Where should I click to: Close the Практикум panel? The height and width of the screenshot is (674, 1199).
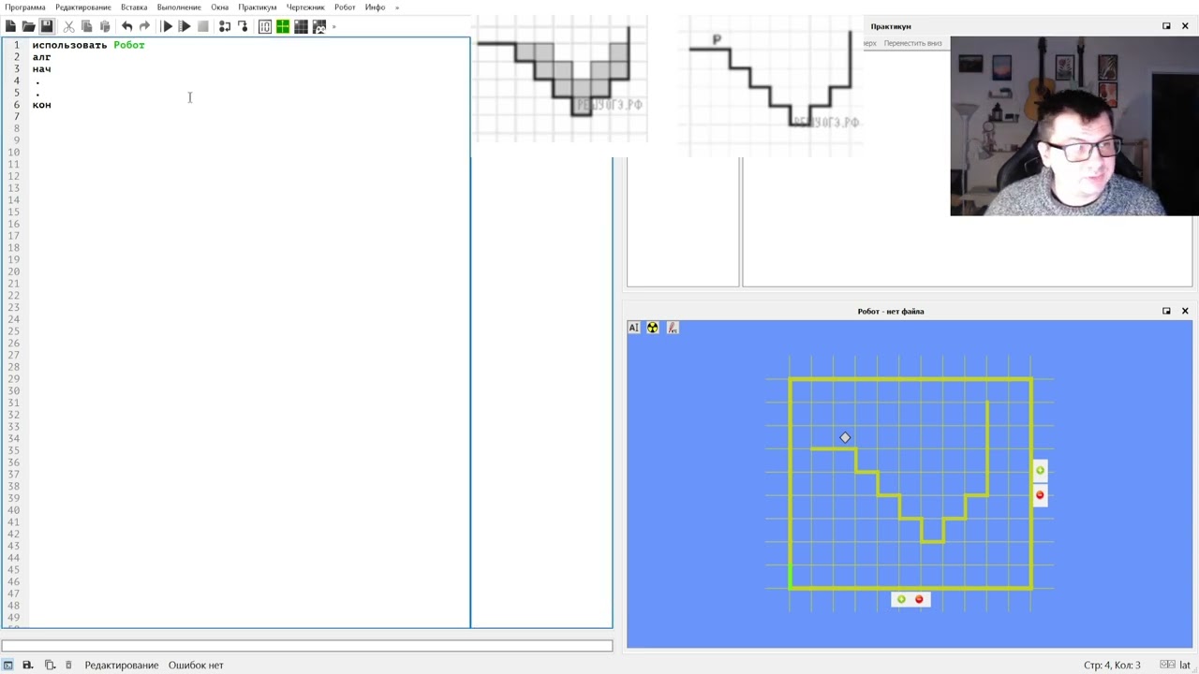coord(1185,26)
